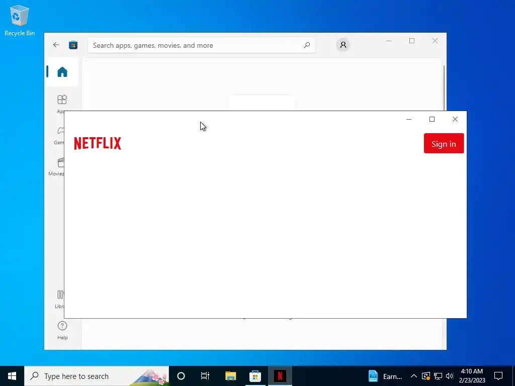Open Task View on the taskbar
Screen dimensions: 515x386
coord(205,376)
